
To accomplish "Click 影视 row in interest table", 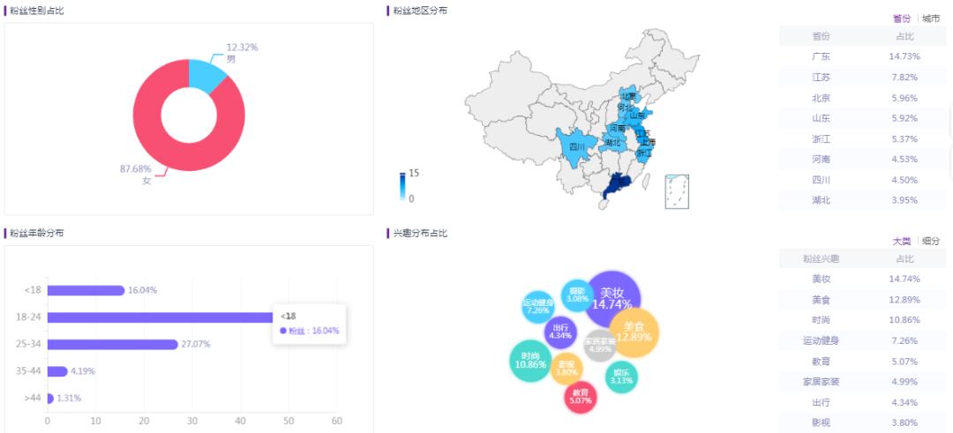I will tap(862, 423).
